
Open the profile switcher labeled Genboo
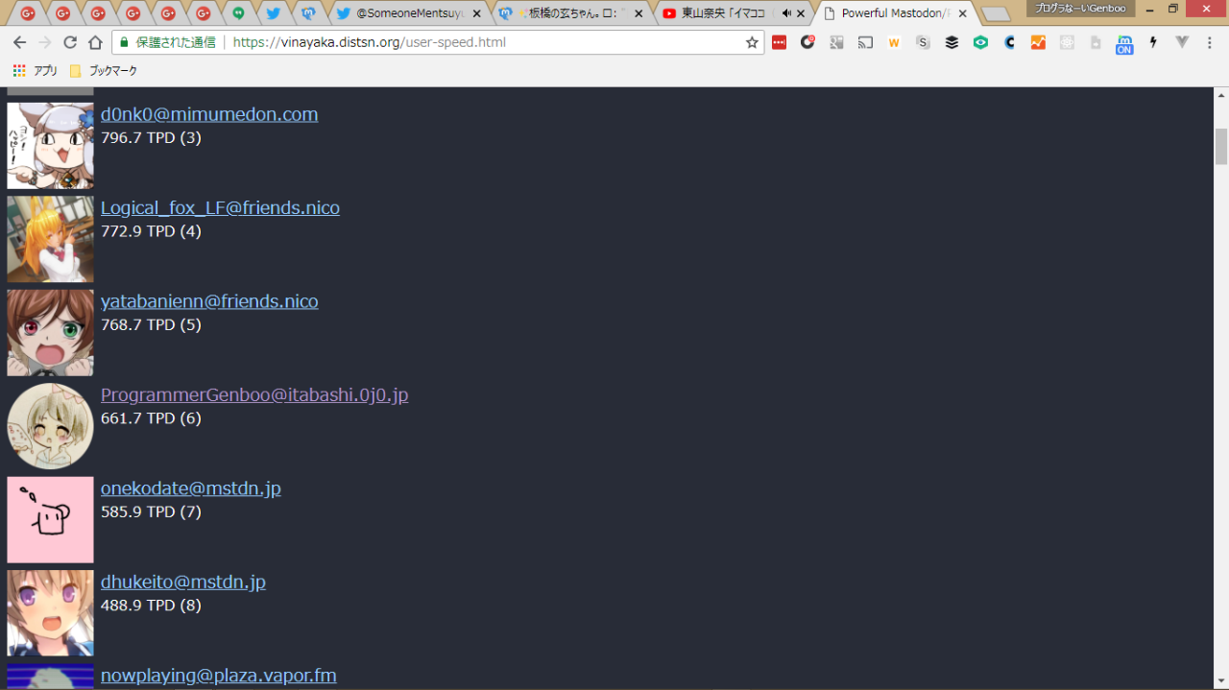point(1080,9)
